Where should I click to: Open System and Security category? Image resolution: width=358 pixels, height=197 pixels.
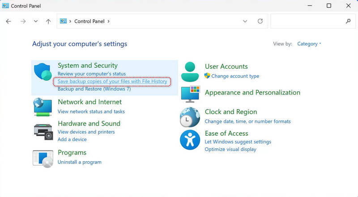(88, 65)
